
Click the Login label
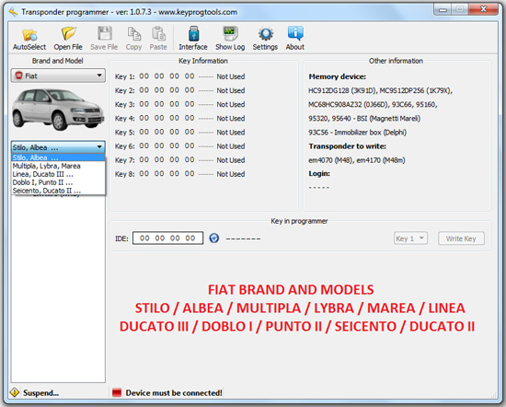pyautogui.click(x=319, y=173)
